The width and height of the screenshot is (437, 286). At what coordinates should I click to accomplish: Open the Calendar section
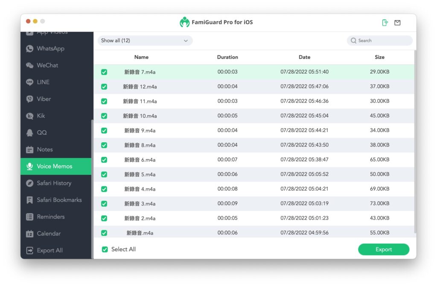[x=56, y=234]
